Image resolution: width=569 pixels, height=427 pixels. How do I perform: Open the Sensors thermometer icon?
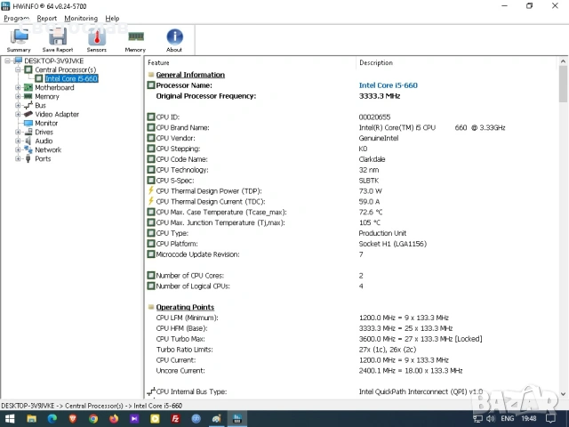coord(97,40)
